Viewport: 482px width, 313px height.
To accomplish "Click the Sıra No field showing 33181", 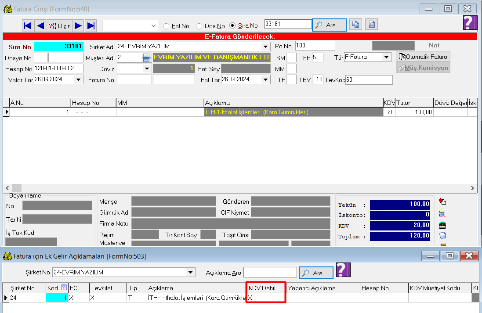I will [x=58, y=47].
